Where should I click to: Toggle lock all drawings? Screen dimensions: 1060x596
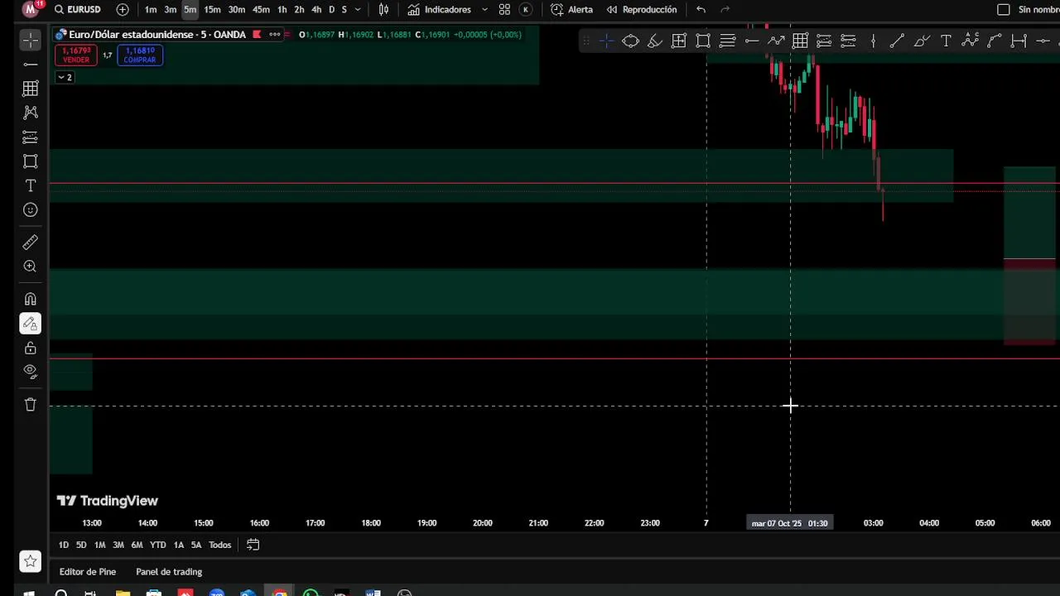tap(31, 348)
